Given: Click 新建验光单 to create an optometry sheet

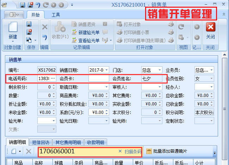Looking at the screenshot, I should pos(86,32).
